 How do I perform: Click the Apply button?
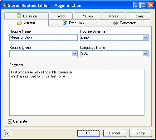(x=140, y=133)
